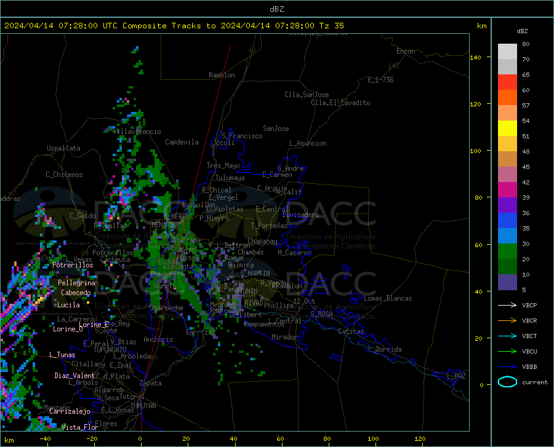Image resolution: width=554 pixels, height=447 pixels.
Task: Click the Lucila map label
Action: coord(68,305)
